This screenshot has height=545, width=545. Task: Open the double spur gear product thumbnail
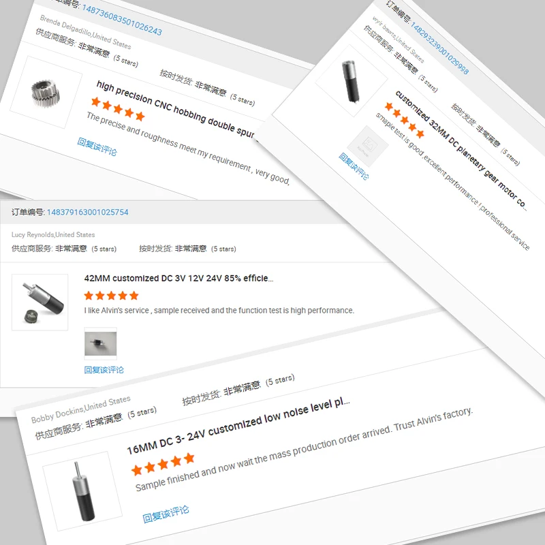tap(46, 93)
